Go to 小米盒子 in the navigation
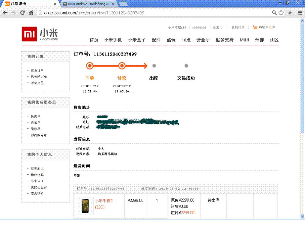 coord(137,40)
